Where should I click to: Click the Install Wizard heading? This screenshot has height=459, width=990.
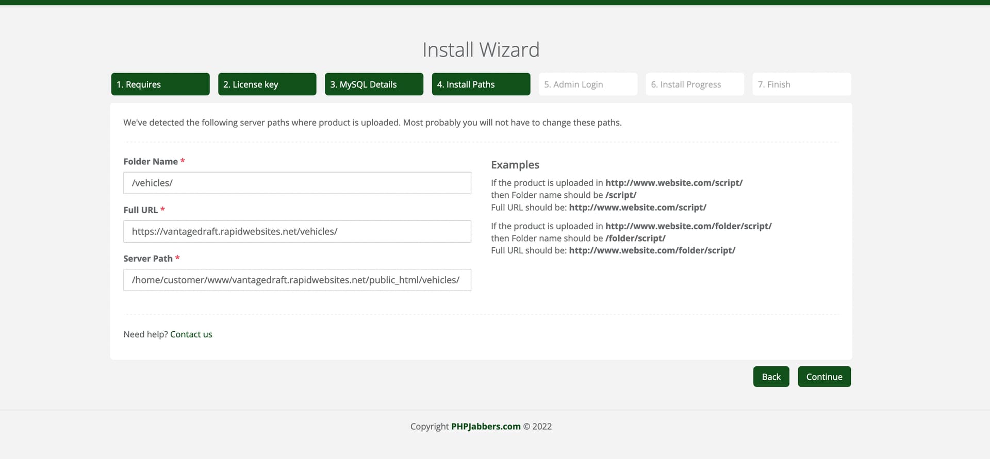(481, 50)
